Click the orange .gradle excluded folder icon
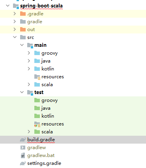Screen dimensions: 146x168 (x=23, y=14)
